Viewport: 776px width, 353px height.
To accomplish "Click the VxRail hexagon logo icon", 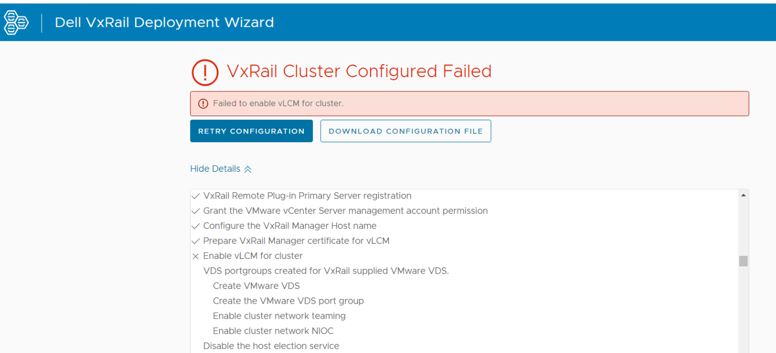I will pos(16,22).
